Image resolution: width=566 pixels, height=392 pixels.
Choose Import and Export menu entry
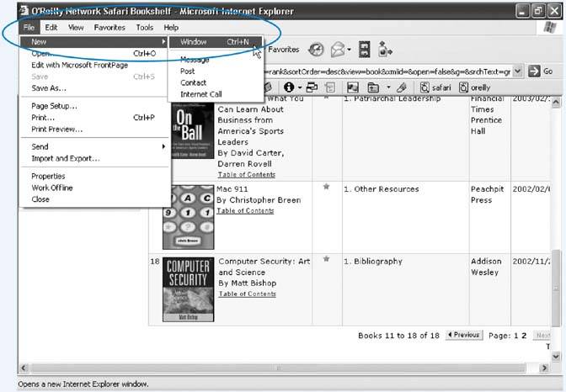click(66, 158)
